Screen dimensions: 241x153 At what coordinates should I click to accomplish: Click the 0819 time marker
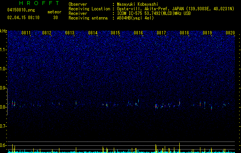(207, 33)
